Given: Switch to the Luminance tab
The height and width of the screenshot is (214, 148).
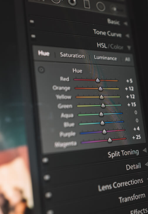Looking at the screenshot, I should pos(105,58).
